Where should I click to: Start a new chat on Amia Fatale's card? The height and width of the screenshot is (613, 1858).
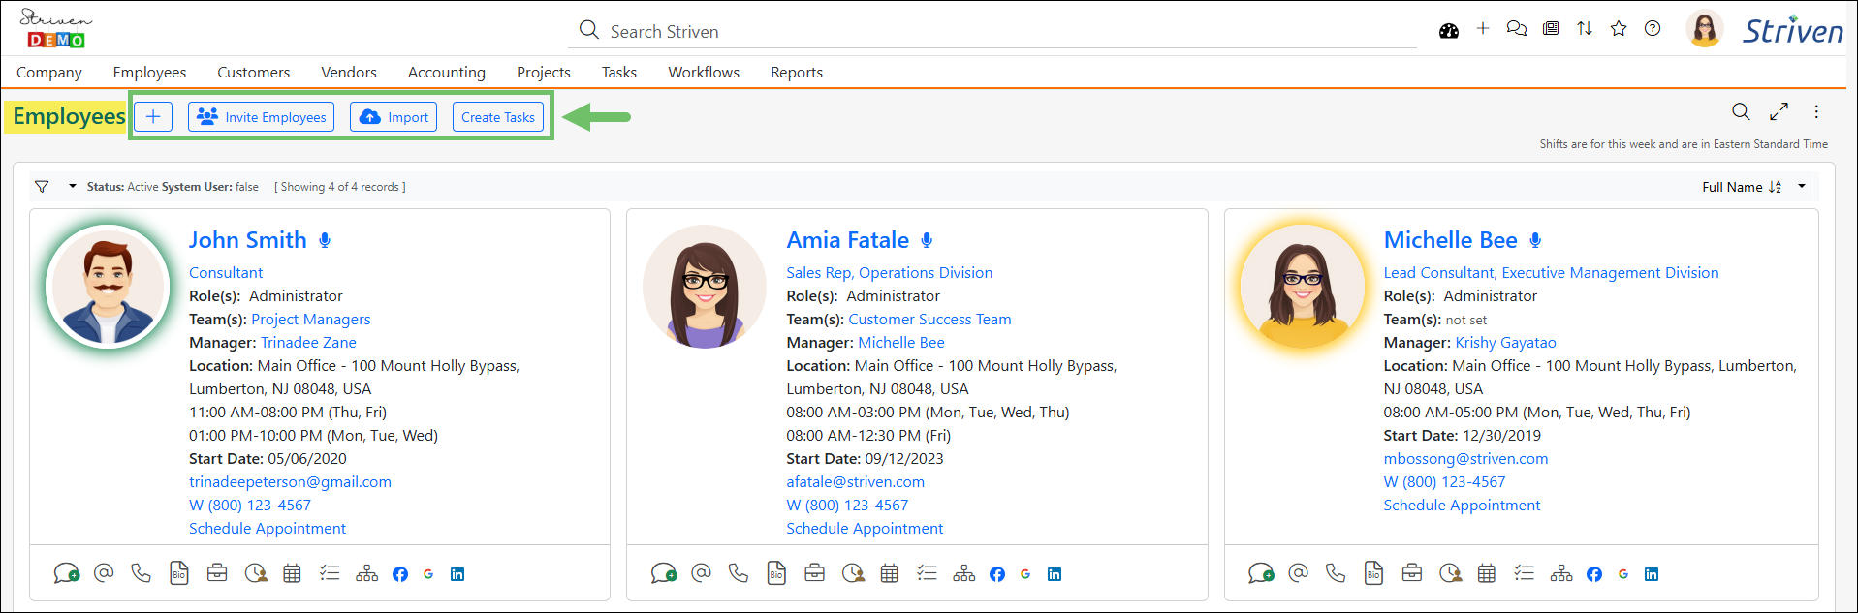[x=664, y=573]
